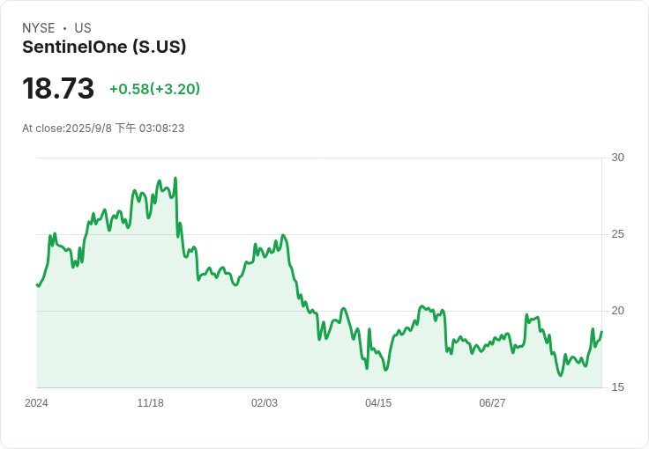
Task: Click the 25 y-axis price label
Action: pos(617,234)
